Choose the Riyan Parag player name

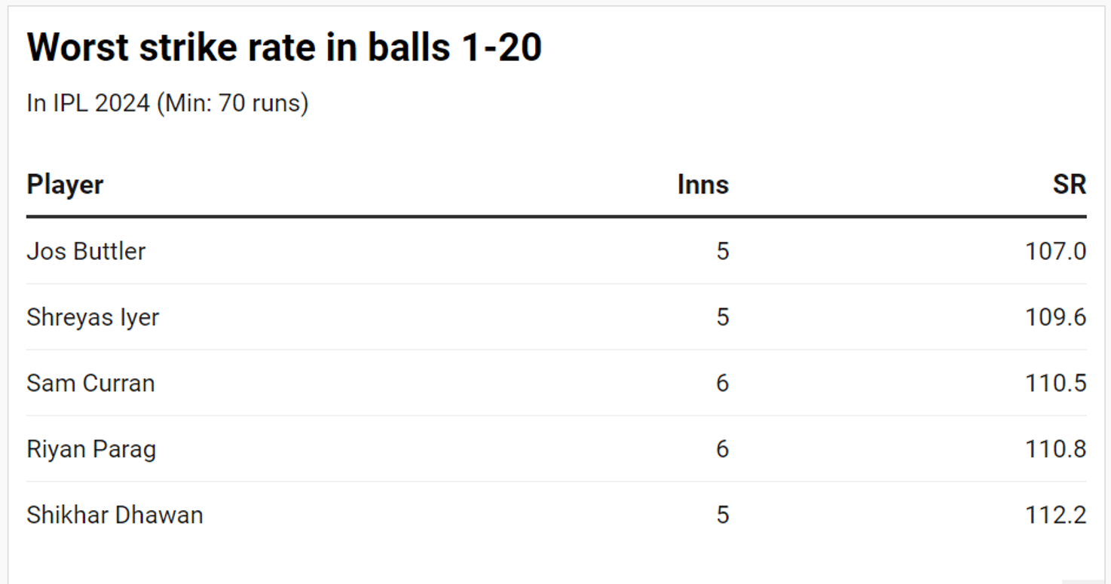click(91, 449)
